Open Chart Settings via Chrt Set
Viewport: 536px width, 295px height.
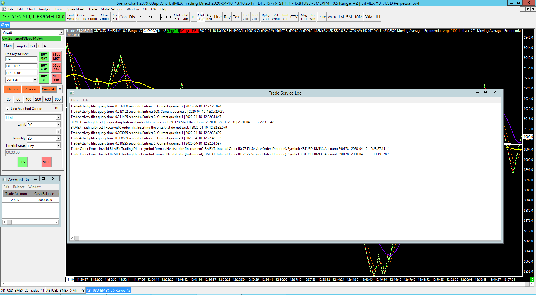click(x=177, y=17)
